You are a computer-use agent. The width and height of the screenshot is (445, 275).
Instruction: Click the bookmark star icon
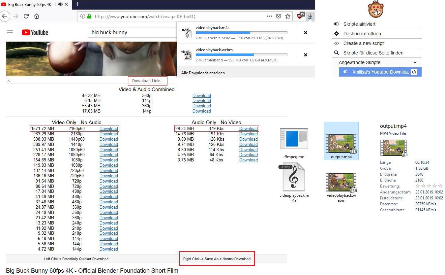click(x=288, y=16)
